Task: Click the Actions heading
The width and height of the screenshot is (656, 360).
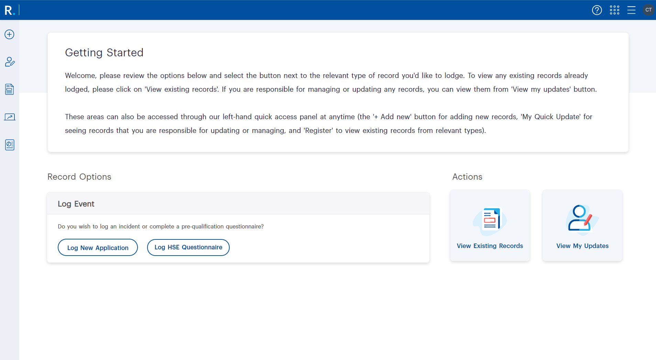Action: point(467,177)
